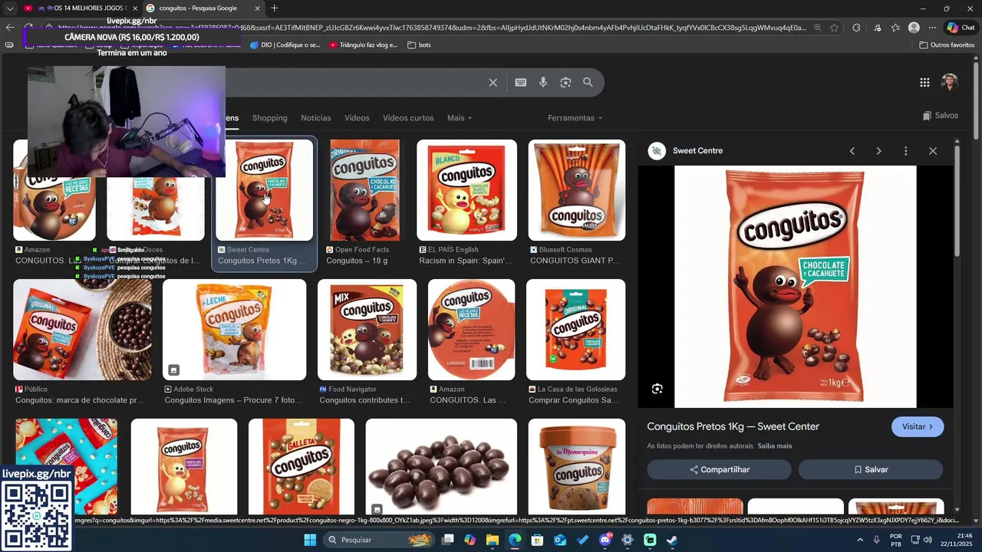Open Steam from the taskbar
This screenshot has width=982, height=552.
[x=672, y=540]
